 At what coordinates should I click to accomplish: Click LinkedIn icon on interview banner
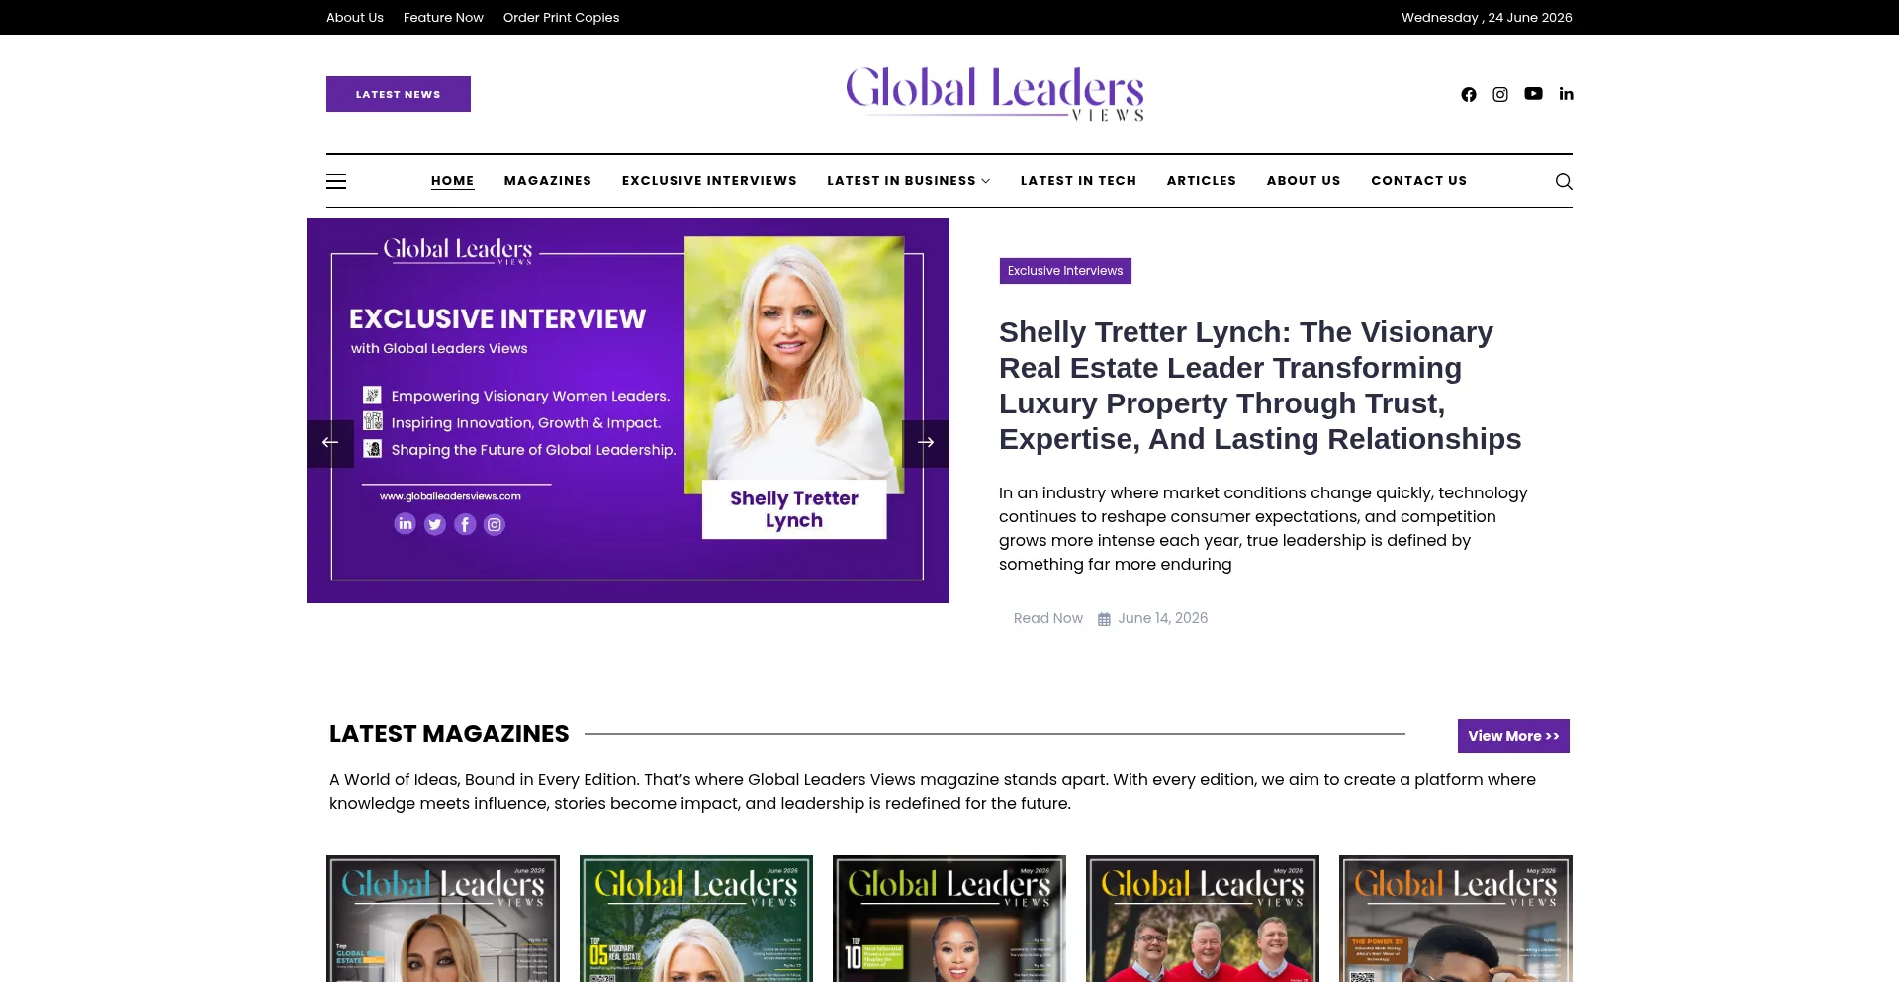(405, 524)
